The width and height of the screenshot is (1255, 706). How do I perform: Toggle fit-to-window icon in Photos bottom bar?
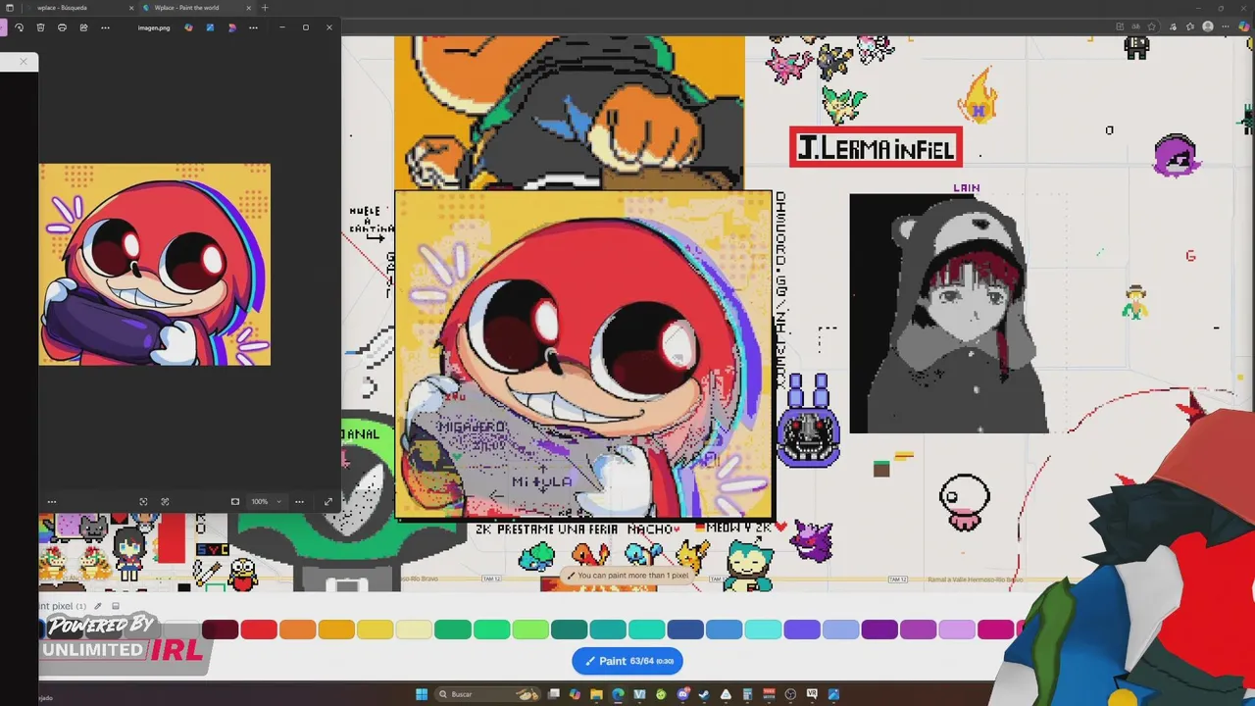pos(143,501)
